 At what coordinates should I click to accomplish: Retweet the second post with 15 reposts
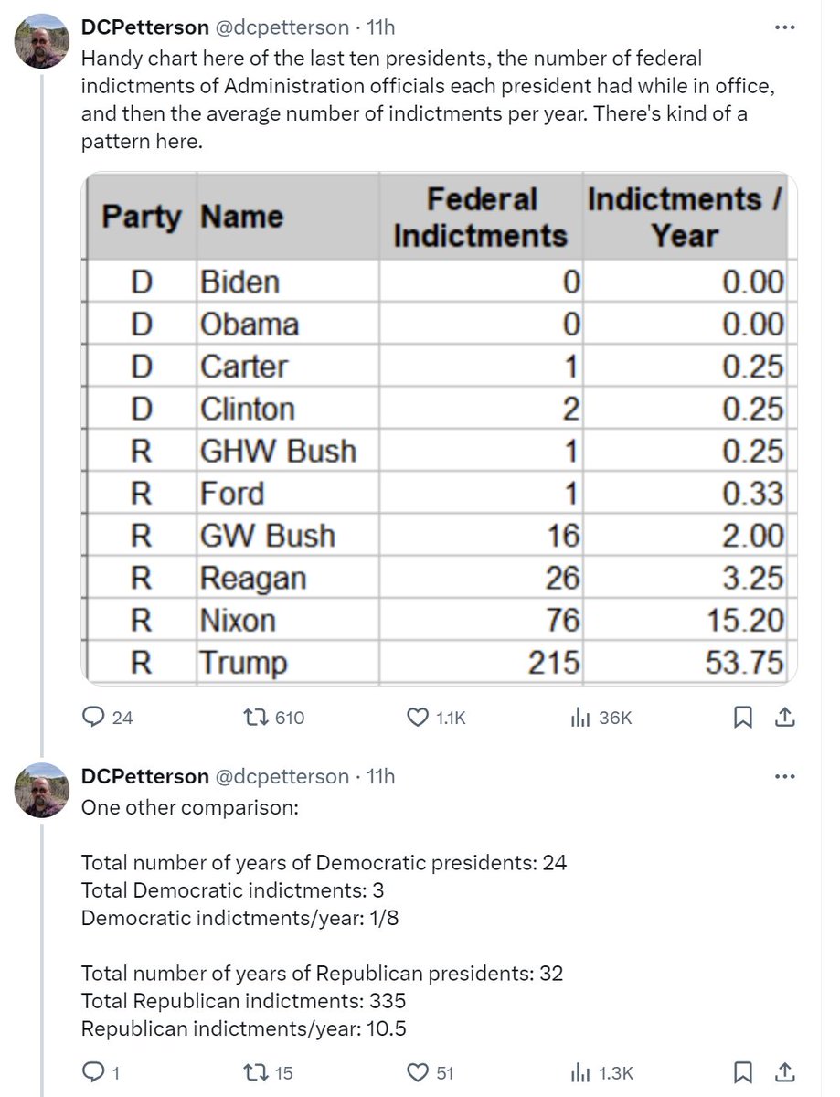click(271, 1072)
